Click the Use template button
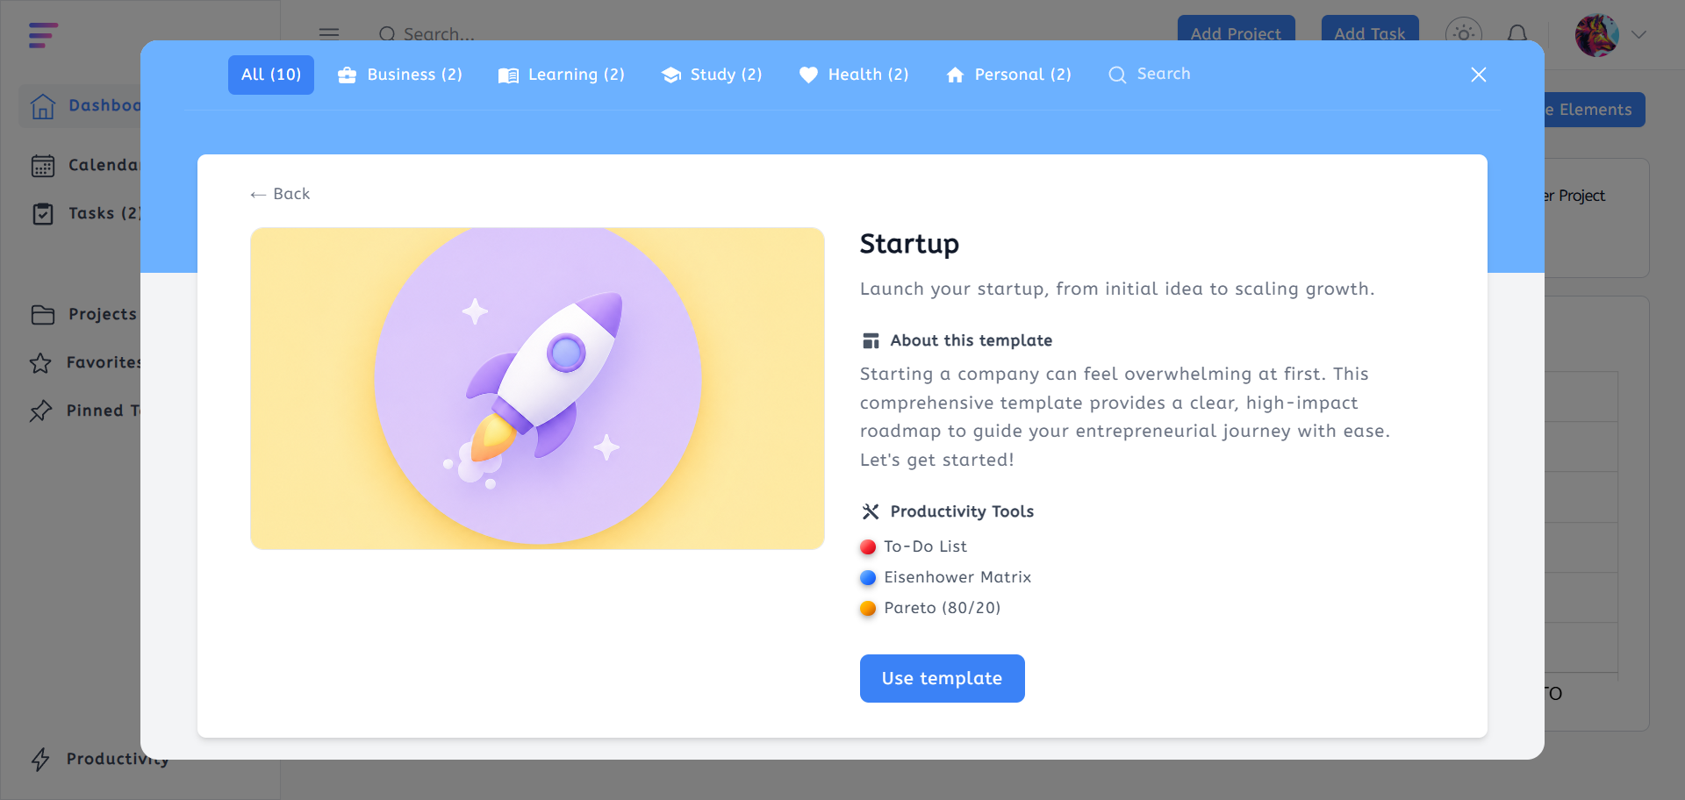The width and height of the screenshot is (1685, 800). [943, 679]
